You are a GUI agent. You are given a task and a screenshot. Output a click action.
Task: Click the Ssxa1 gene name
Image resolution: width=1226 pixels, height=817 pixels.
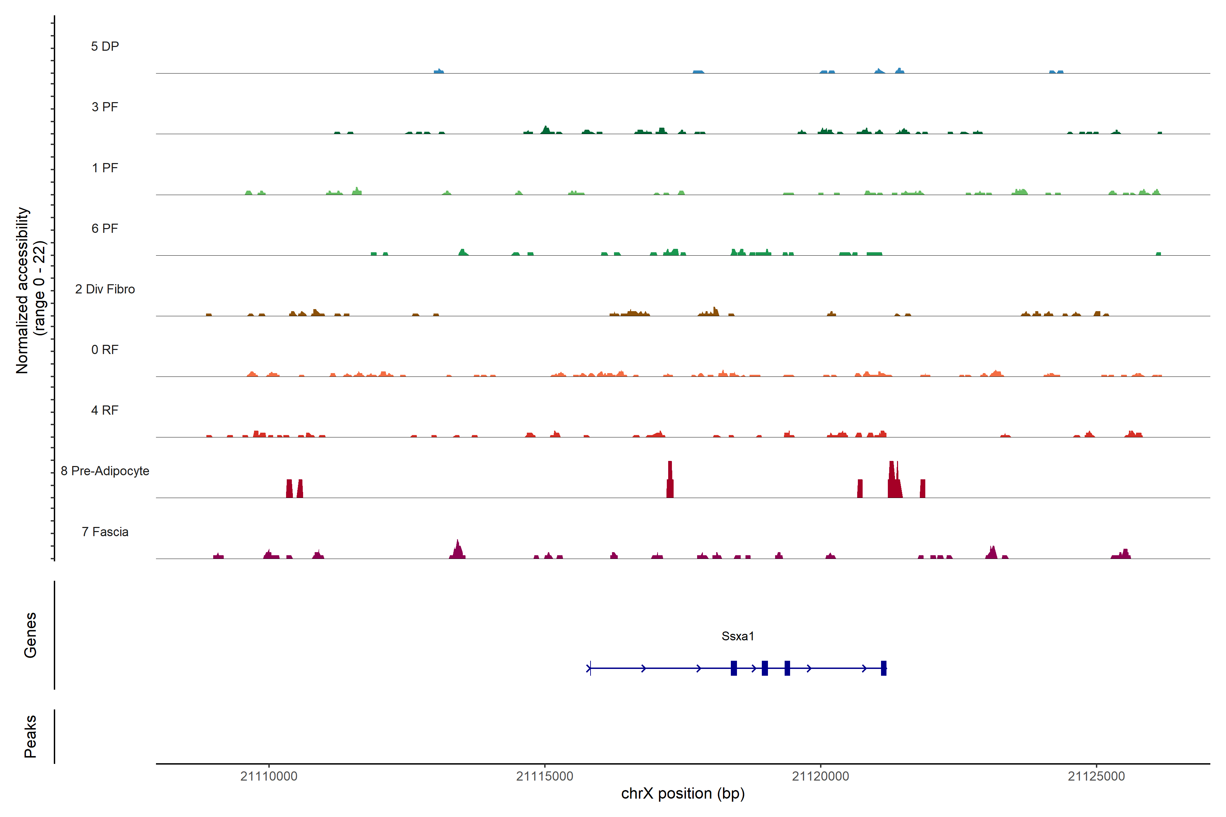[x=738, y=636]
